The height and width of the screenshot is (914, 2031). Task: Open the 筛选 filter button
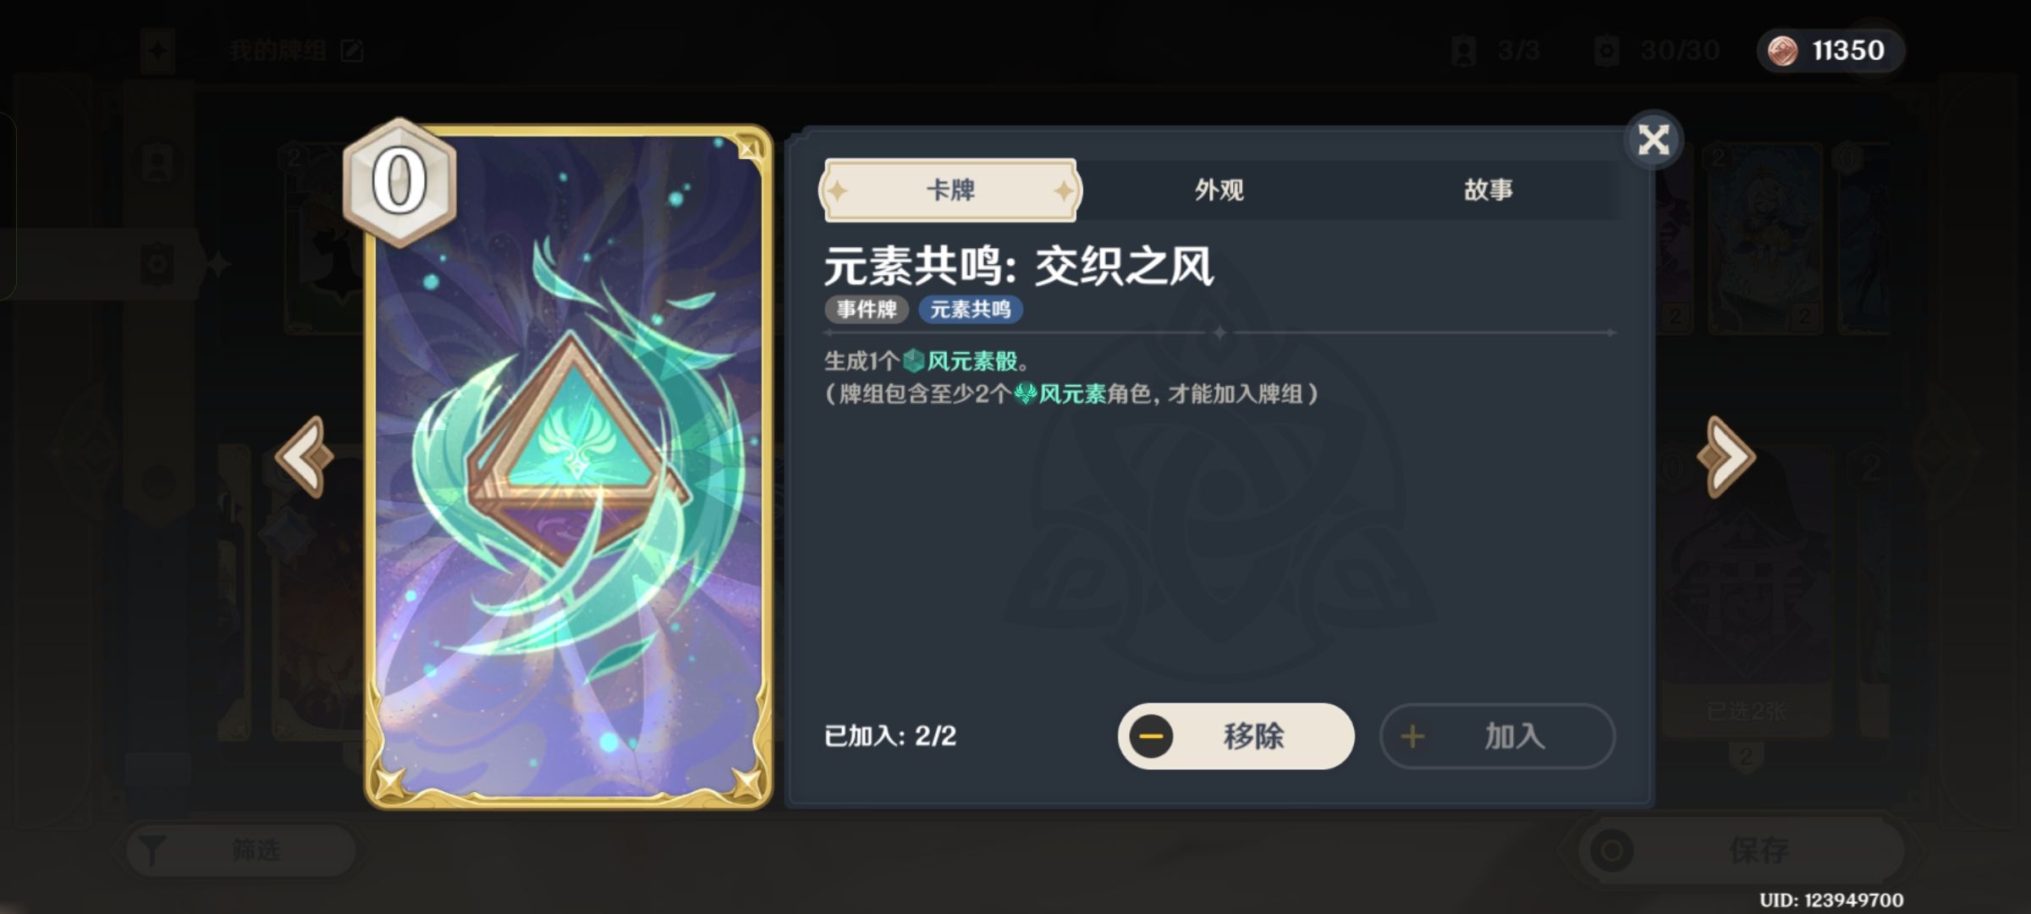coord(241,850)
